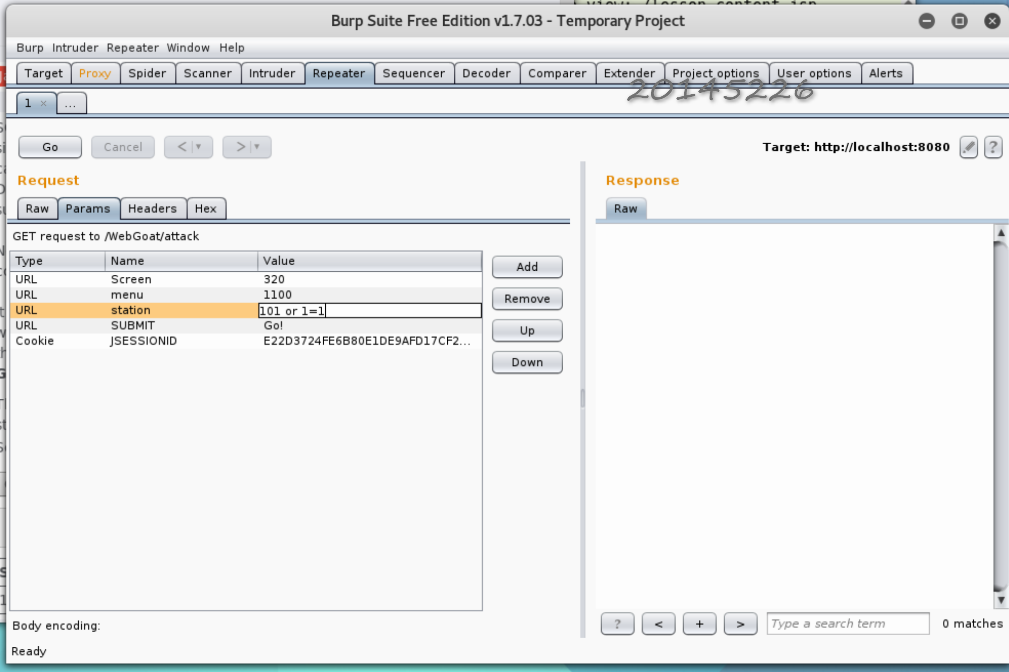
Task: Click the station value field '101 or 1=1'
Action: [x=370, y=311]
